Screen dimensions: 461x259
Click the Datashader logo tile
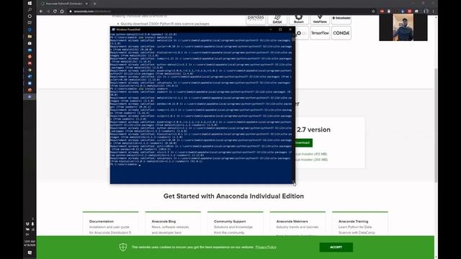341,19
